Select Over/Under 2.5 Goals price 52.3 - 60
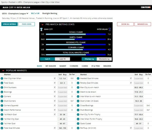The width and height of the screenshot is (152, 130). (x=139, y=101)
